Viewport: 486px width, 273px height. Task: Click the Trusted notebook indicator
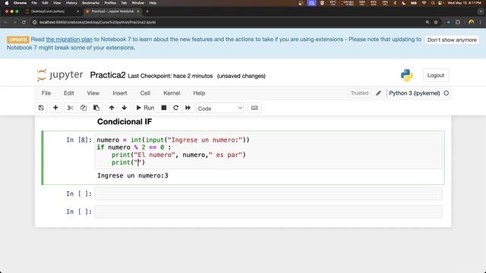359,93
